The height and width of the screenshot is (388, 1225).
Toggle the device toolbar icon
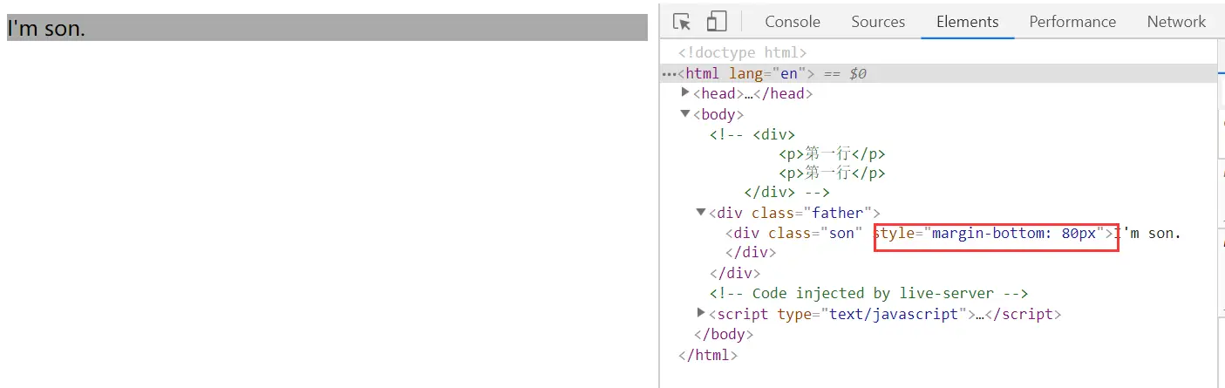(x=717, y=22)
